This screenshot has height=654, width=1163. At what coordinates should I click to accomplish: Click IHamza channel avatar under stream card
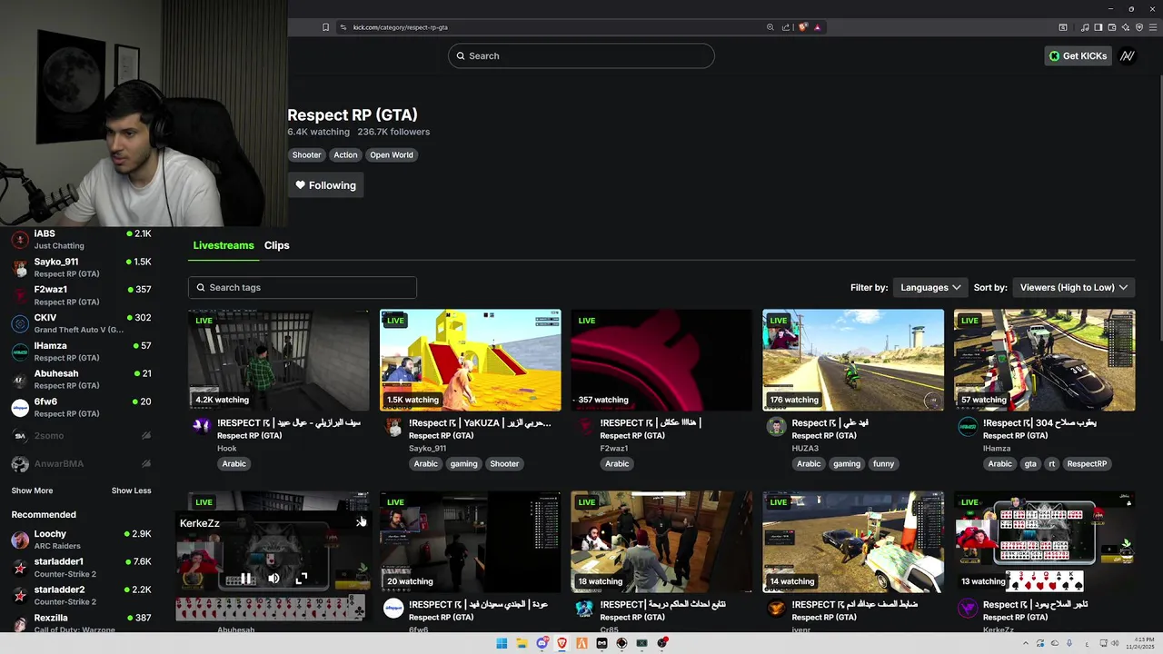click(968, 426)
